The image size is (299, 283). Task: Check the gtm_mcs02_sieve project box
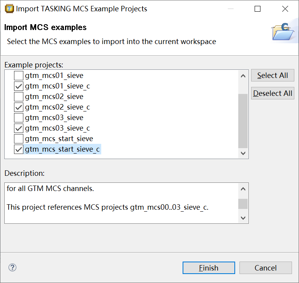(19, 97)
